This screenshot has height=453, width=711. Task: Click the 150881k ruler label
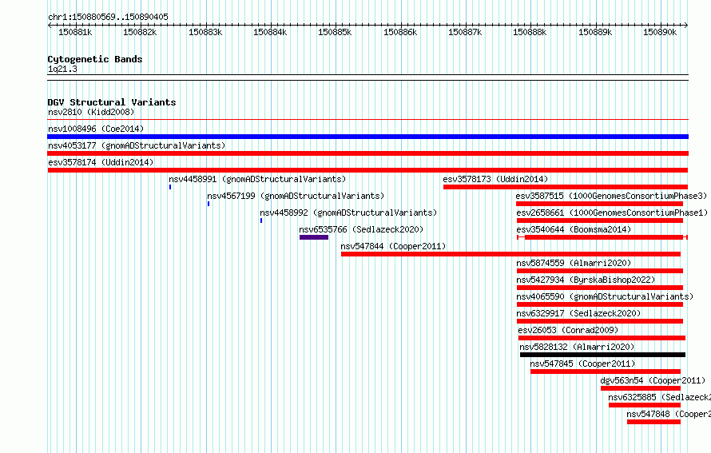[75, 32]
